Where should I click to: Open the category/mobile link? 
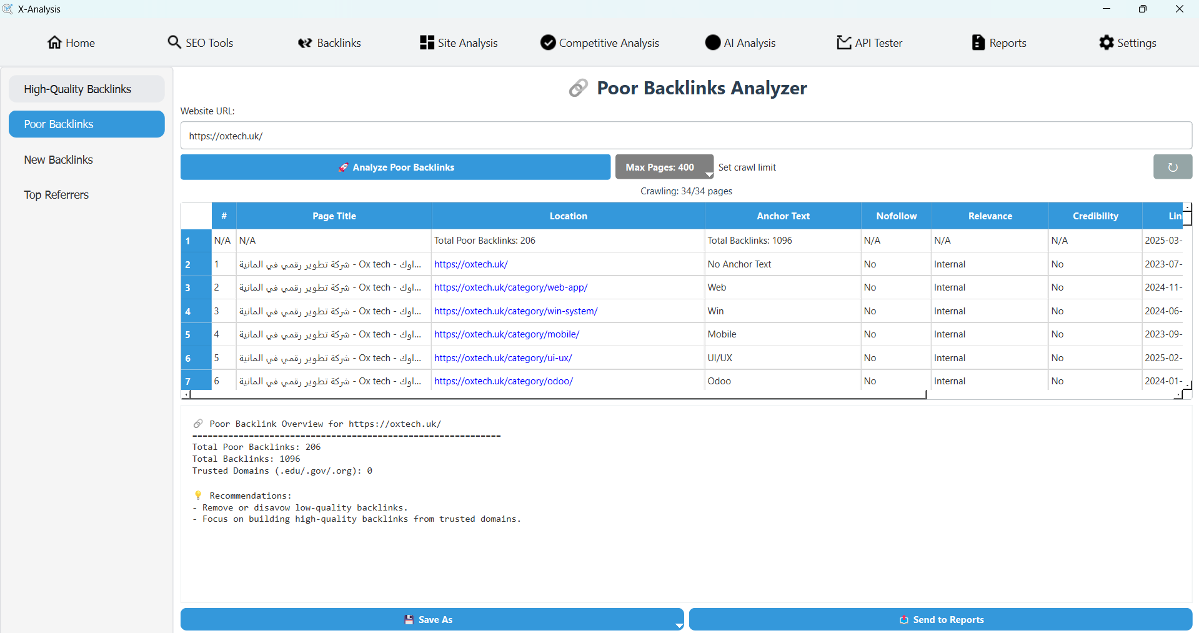(x=507, y=334)
